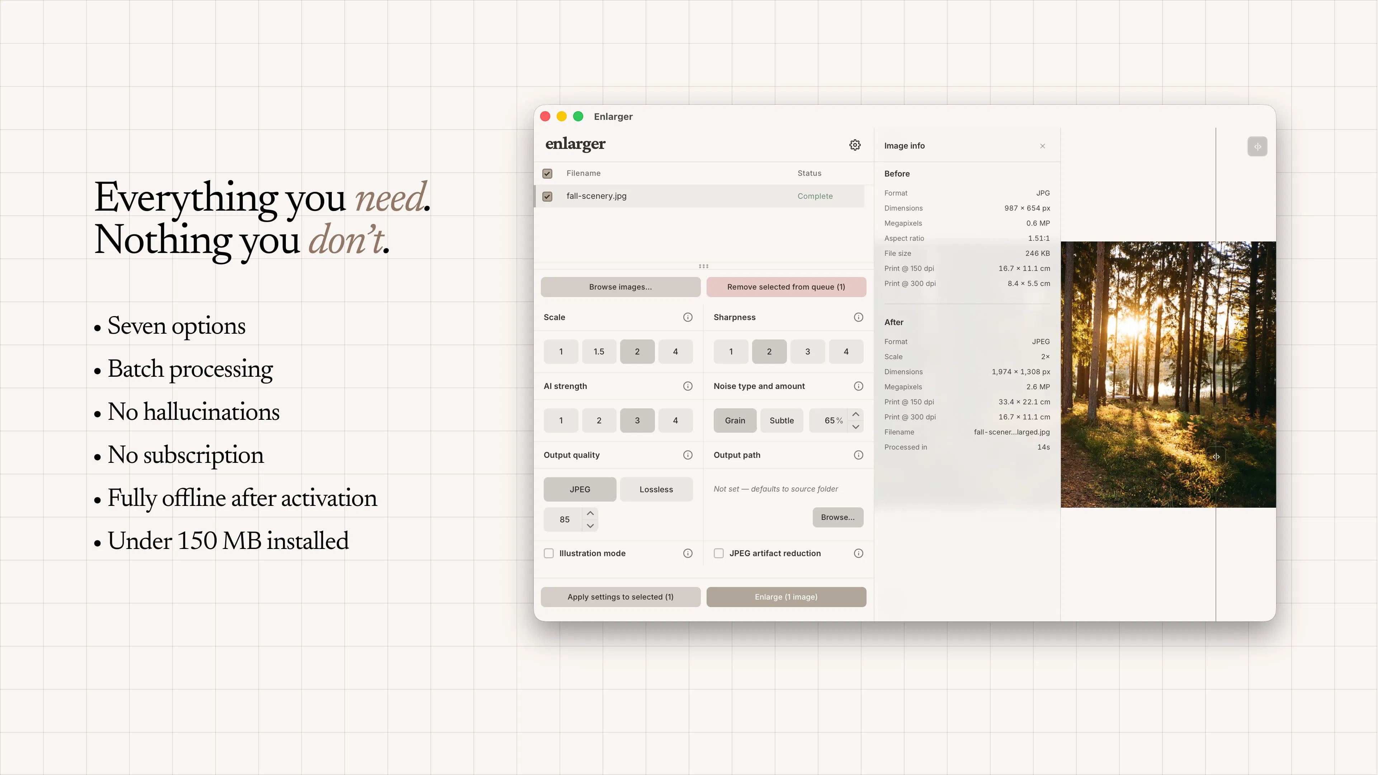This screenshot has width=1378, height=775.
Task: Set Sharpness to 1
Action: (731, 352)
